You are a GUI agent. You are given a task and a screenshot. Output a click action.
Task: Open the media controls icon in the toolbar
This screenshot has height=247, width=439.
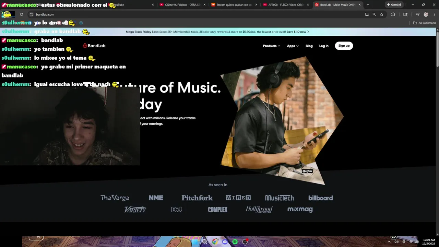[417, 14]
